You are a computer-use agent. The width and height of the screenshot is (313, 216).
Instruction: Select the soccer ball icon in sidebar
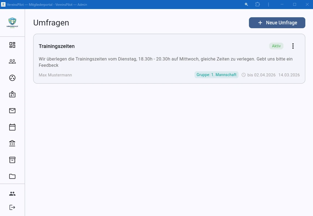point(12,78)
